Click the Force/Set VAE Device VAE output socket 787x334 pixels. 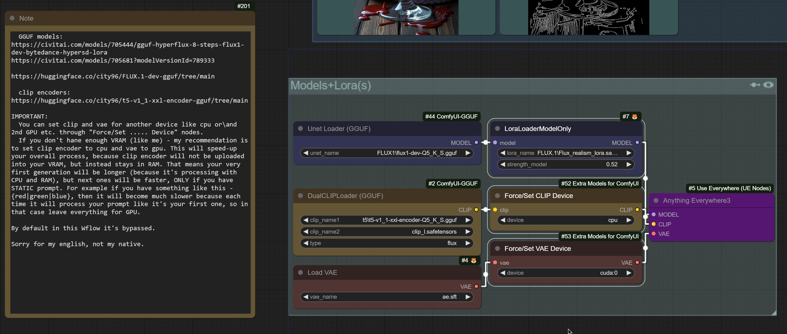click(637, 262)
